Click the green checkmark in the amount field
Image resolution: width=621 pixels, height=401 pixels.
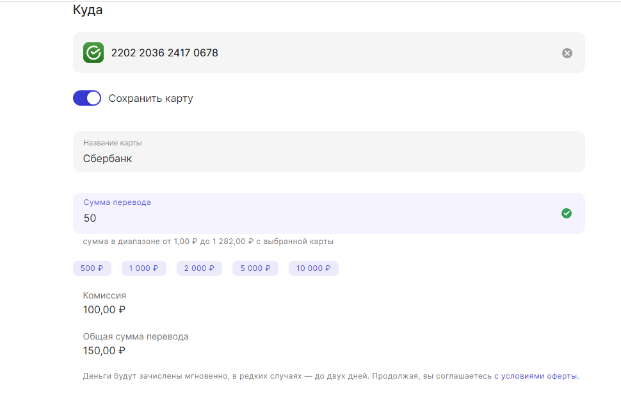click(567, 213)
